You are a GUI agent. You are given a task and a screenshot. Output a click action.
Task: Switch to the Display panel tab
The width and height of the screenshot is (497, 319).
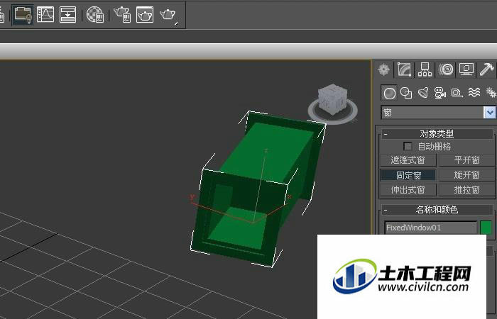pyautogui.click(x=466, y=69)
